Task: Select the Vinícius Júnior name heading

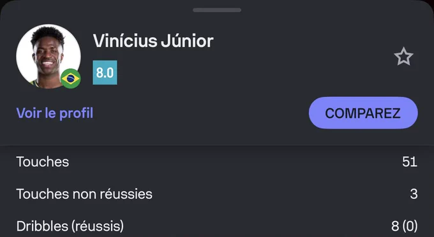Action: (x=153, y=41)
